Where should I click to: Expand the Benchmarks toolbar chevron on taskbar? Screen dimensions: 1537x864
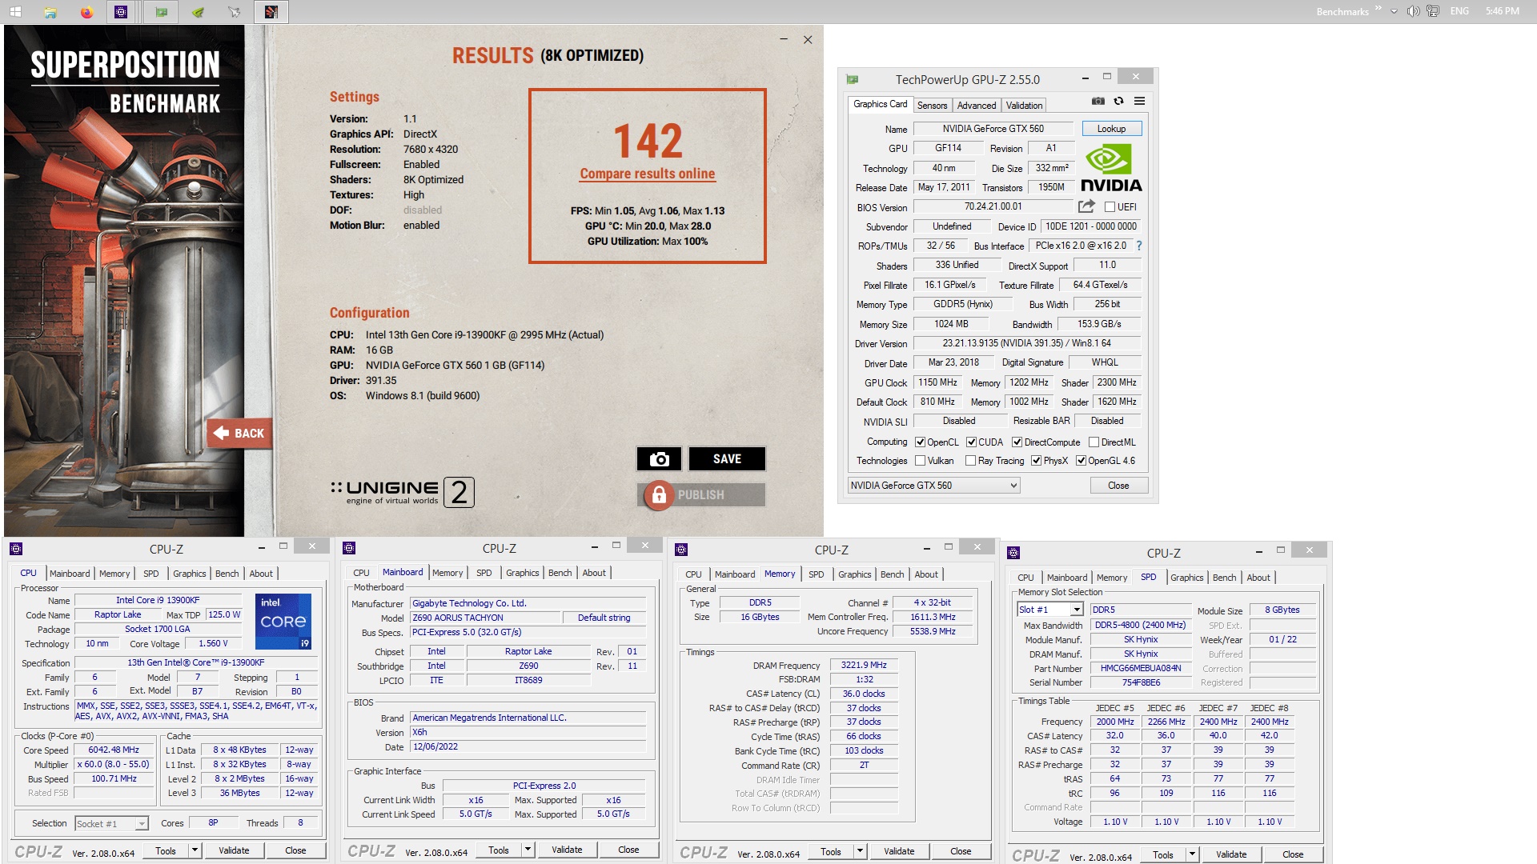pyautogui.click(x=1378, y=9)
